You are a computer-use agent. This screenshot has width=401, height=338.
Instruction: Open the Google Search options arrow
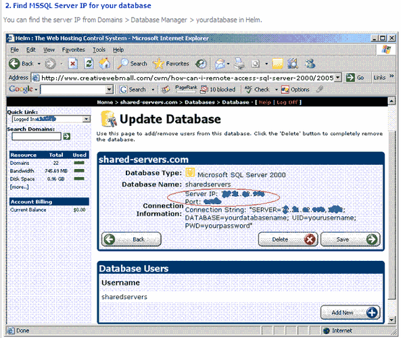click(153, 89)
